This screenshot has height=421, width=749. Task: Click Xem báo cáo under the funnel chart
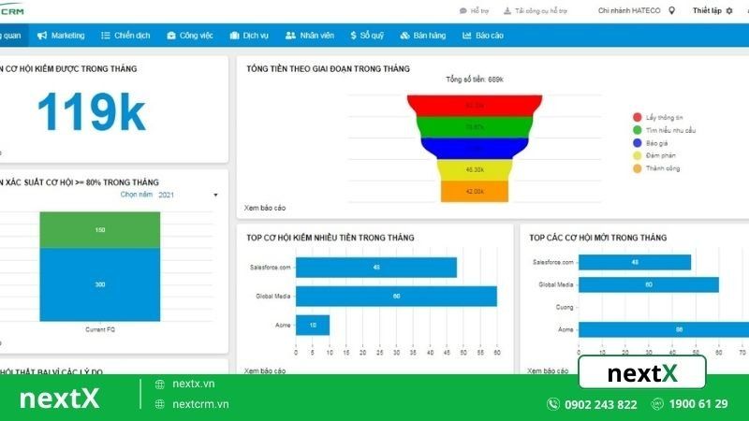coord(264,208)
